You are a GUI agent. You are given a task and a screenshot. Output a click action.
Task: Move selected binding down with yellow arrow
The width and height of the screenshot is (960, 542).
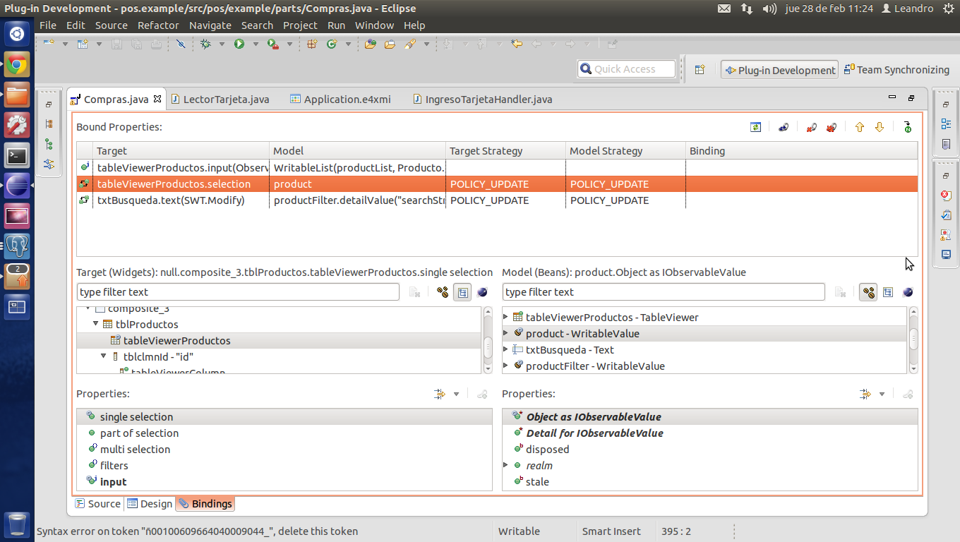point(879,128)
